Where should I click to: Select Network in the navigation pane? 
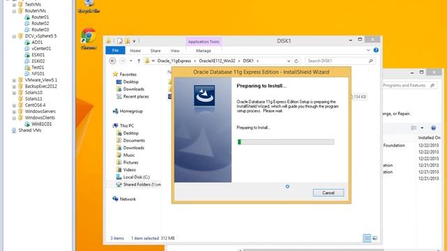pos(127,199)
